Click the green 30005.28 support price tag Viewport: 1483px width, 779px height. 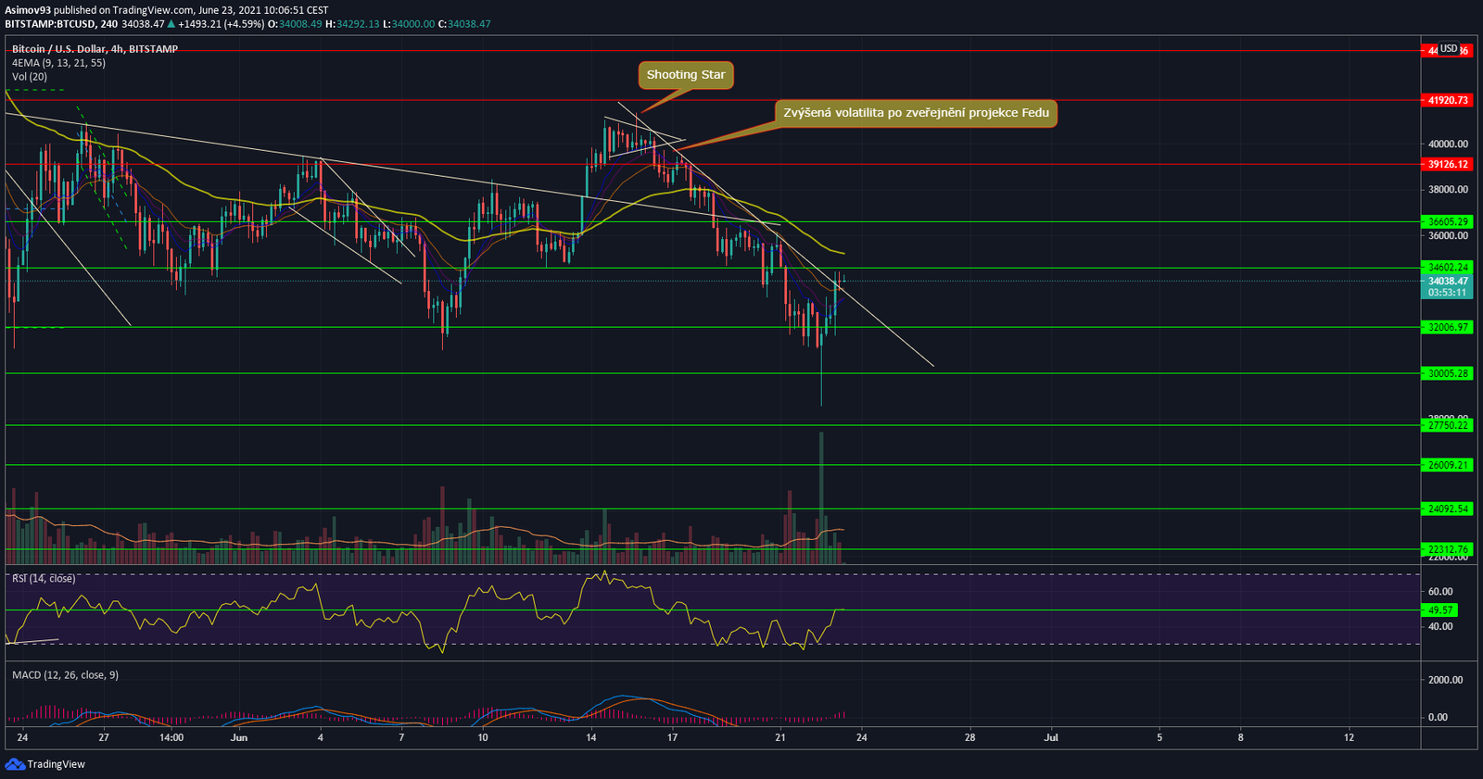pos(1447,373)
